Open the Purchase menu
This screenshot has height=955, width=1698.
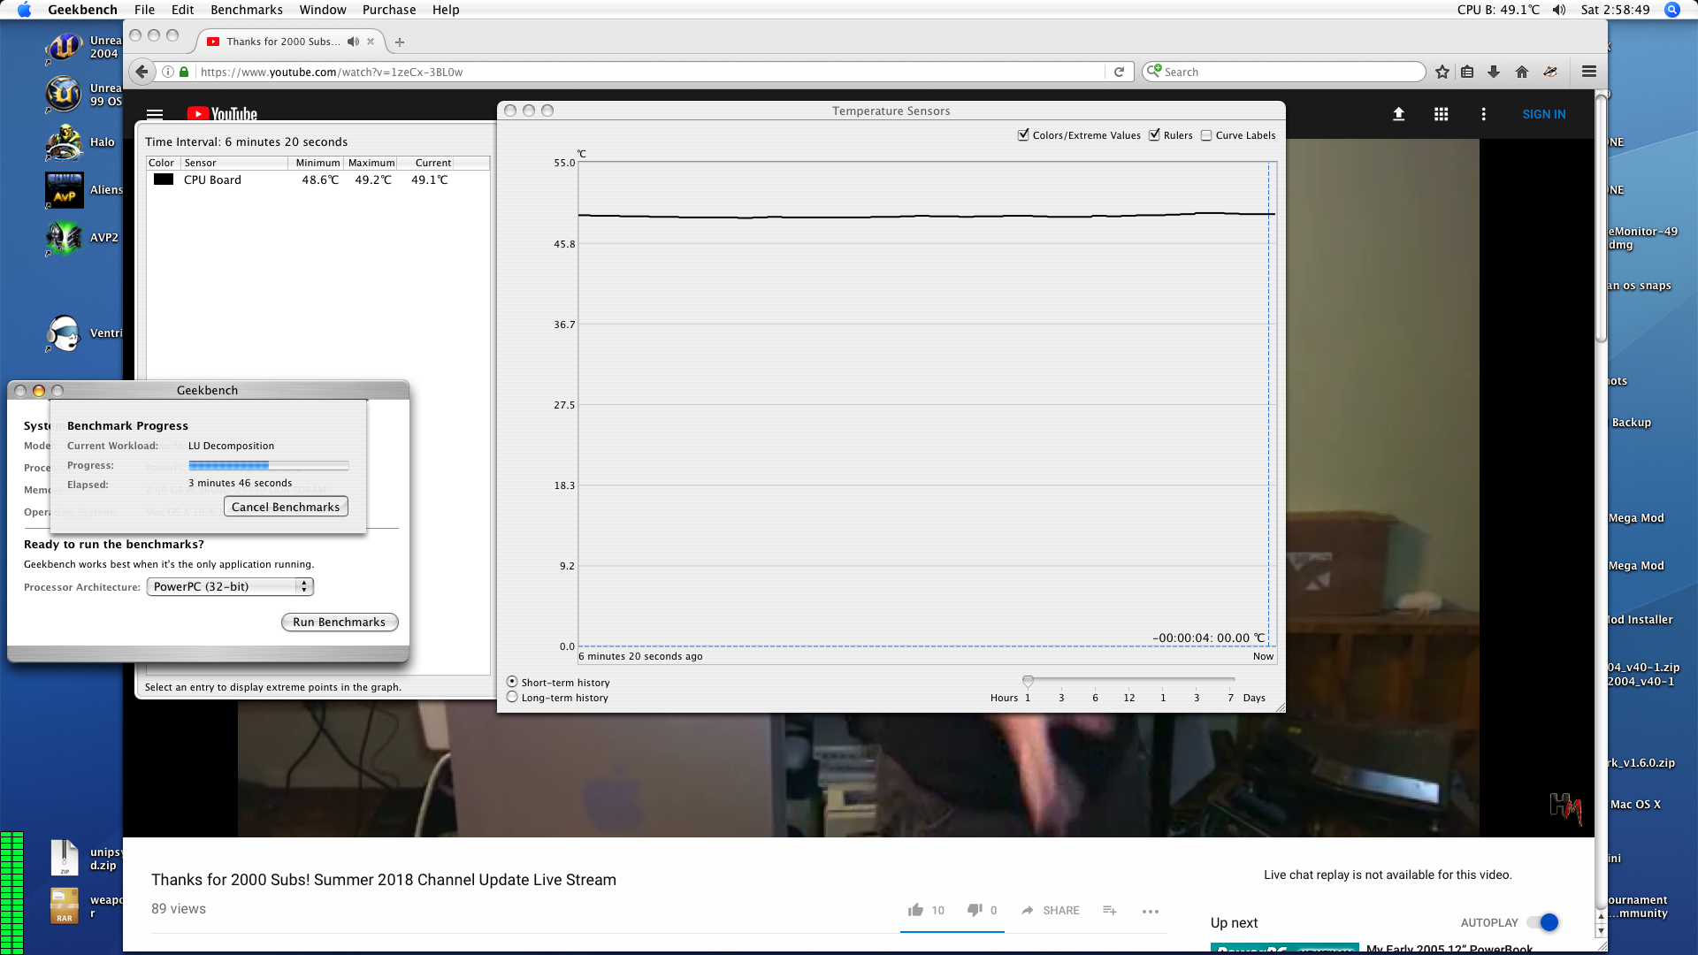click(388, 10)
